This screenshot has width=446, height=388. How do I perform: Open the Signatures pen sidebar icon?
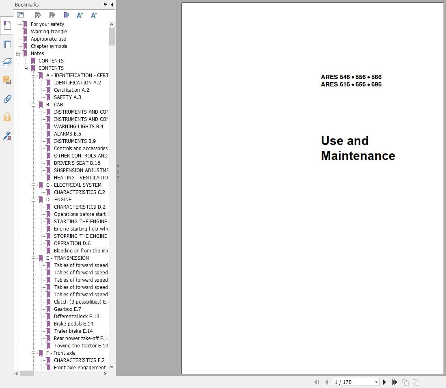[7, 136]
